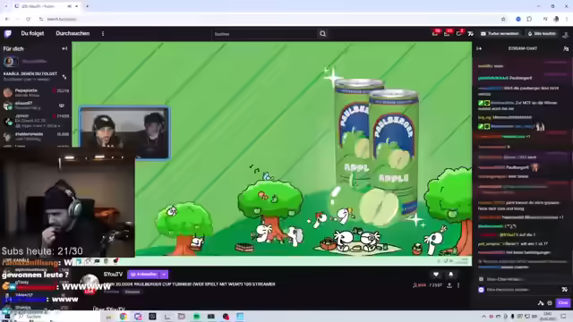Image resolution: width=573 pixels, height=322 pixels.
Task: Open the Prime loot icon in Twitch header
Action: (x=435, y=34)
